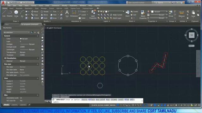202x113 pixels.
Task: Open the object color ByLayer dropdown
Action: [159, 12]
